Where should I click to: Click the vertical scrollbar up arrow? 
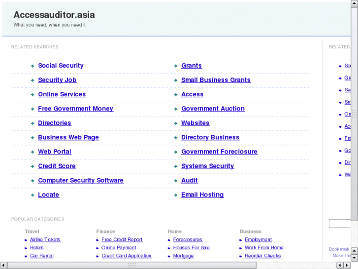355,3
